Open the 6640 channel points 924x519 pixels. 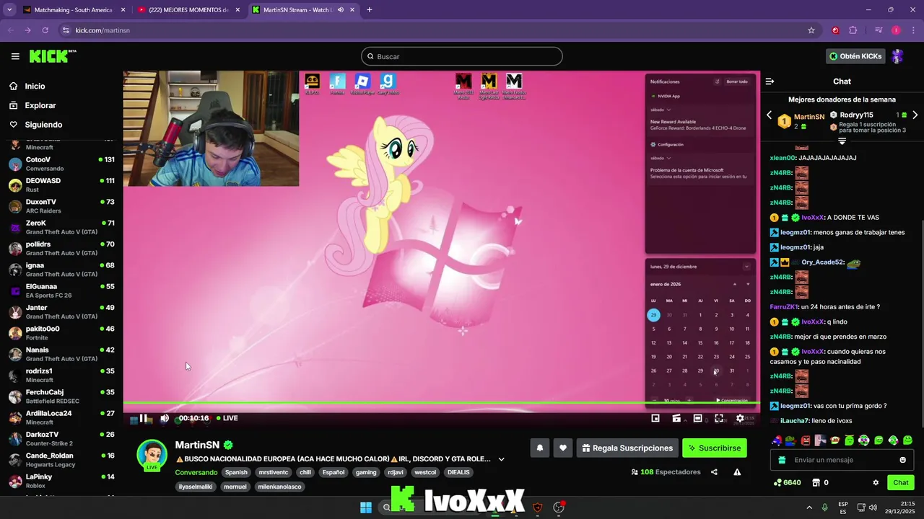click(788, 482)
